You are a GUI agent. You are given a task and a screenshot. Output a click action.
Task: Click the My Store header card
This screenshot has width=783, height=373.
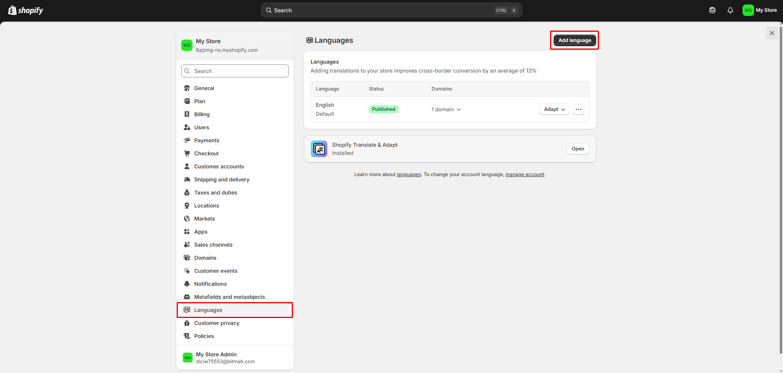[x=235, y=45]
